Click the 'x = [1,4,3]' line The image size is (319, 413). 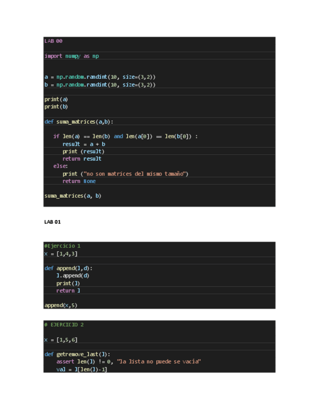click(61, 254)
